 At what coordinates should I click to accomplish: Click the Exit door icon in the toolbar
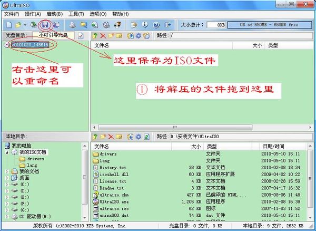pyautogui.click(x=167, y=25)
